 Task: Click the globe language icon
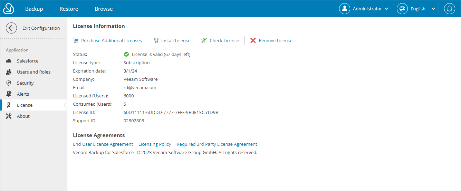click(x=402, y=9)
